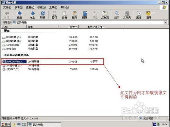Viewport: 170px width, 127px height.
Task: Open the 编辑(E) menu
Action: pos(19,8)
